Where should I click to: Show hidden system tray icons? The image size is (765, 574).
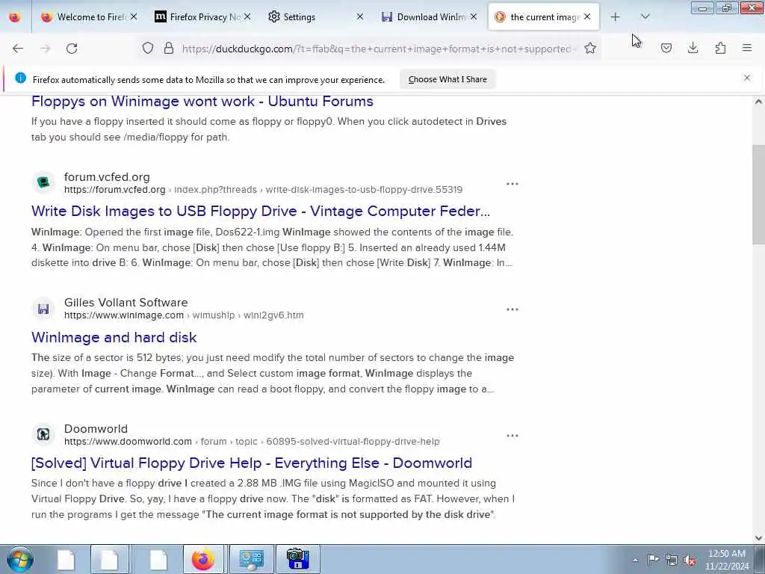[x=635, y=560]
